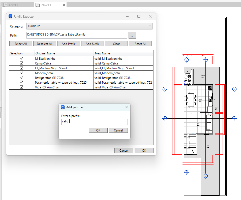241x200 pixels.
Task: Minimize the Family Extractor window
Action: tap(127, 17)
